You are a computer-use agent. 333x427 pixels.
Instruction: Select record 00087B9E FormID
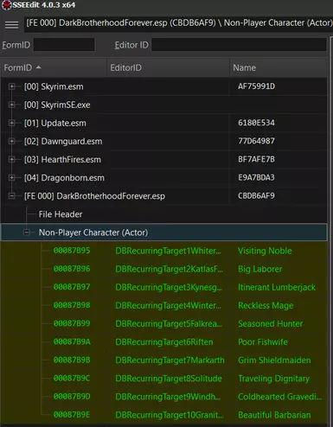(x=72, y=415)
